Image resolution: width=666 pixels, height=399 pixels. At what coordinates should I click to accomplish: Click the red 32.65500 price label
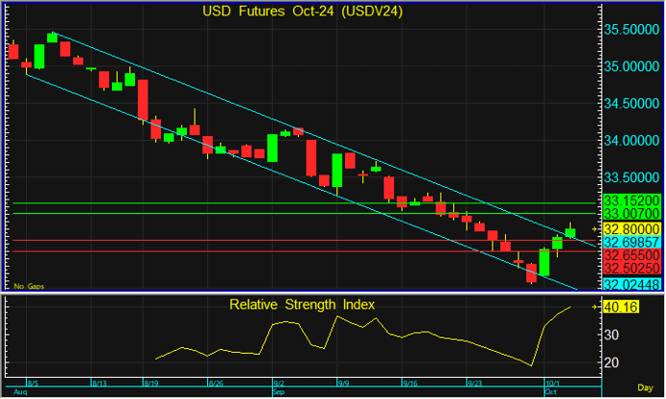(631, 255)
